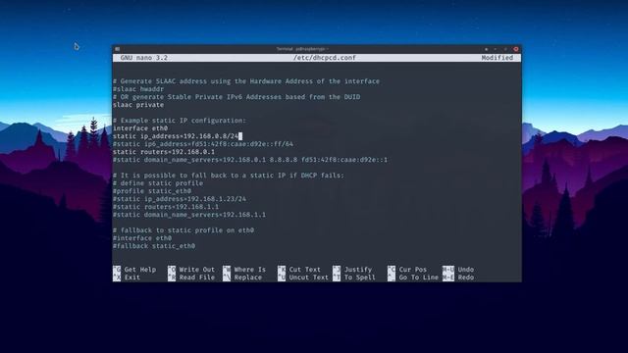Image resolution: width=628 pixels, height=353 pixels.
Task: Click the Terminal window title text
Action: [x=302, y=49]
